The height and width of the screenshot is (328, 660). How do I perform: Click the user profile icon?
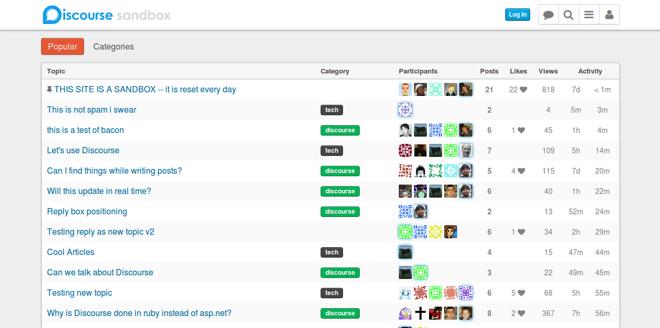tap(609, 14)
